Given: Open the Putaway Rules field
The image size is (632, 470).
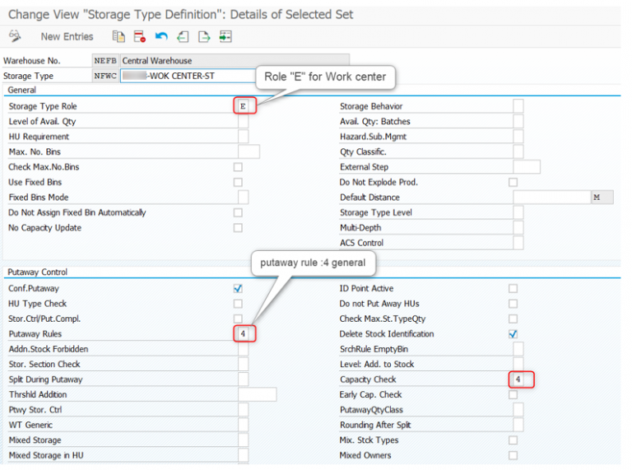Looking at the screenshot, I should [244, 334].
